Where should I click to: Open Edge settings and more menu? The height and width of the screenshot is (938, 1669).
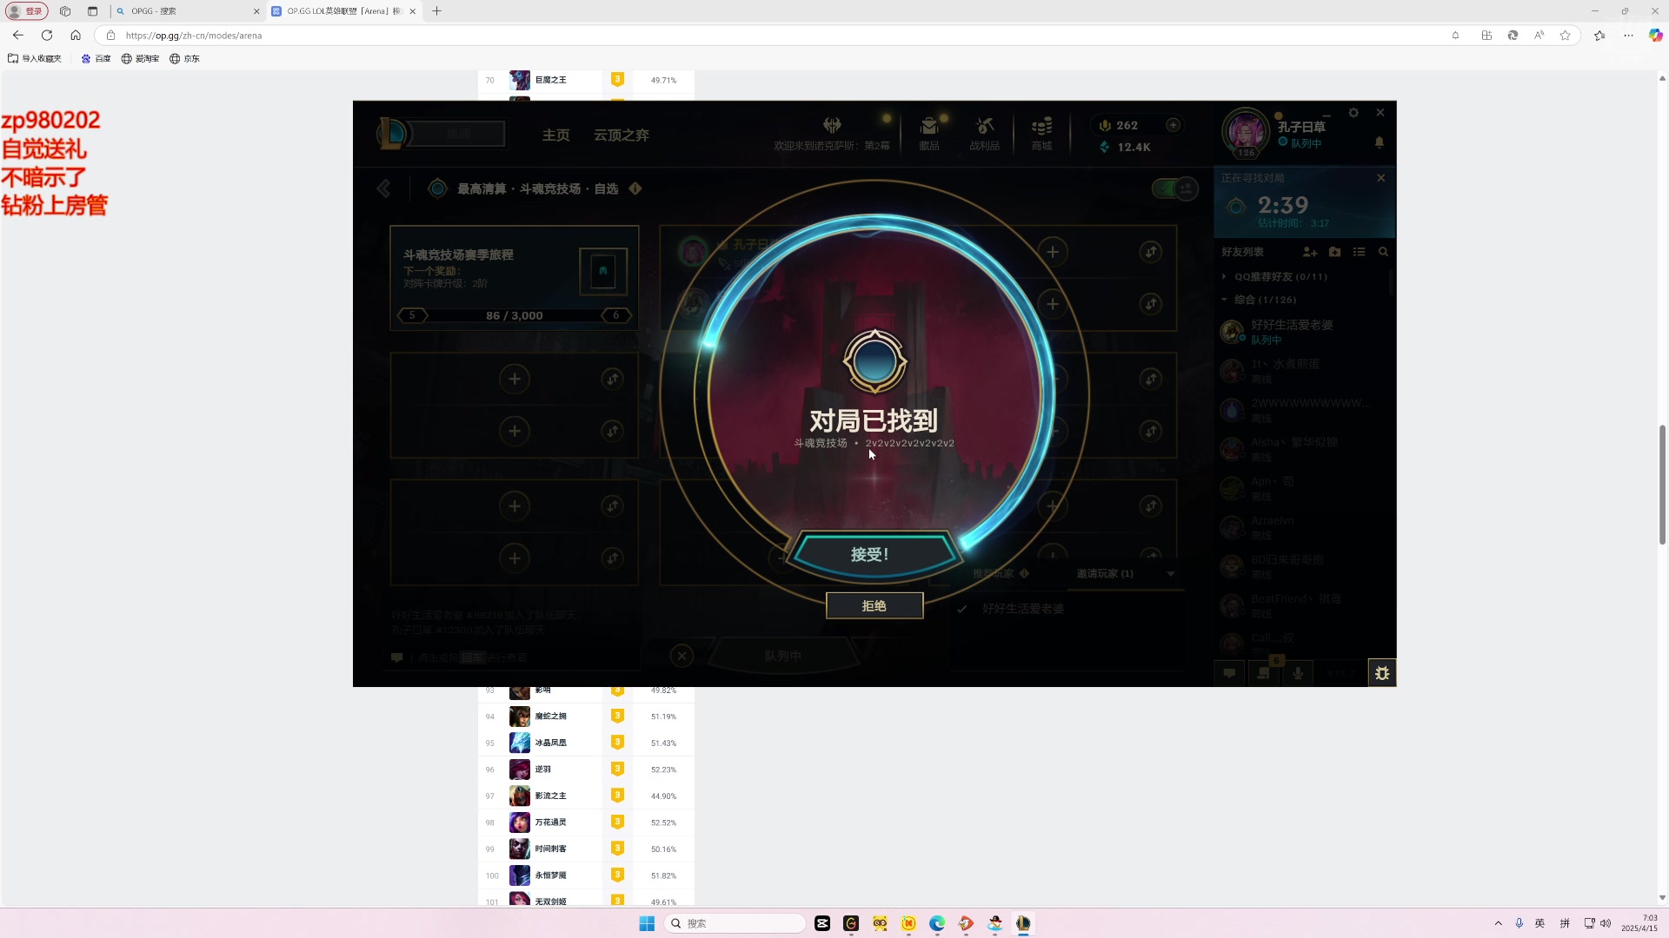click(1628, 36)
